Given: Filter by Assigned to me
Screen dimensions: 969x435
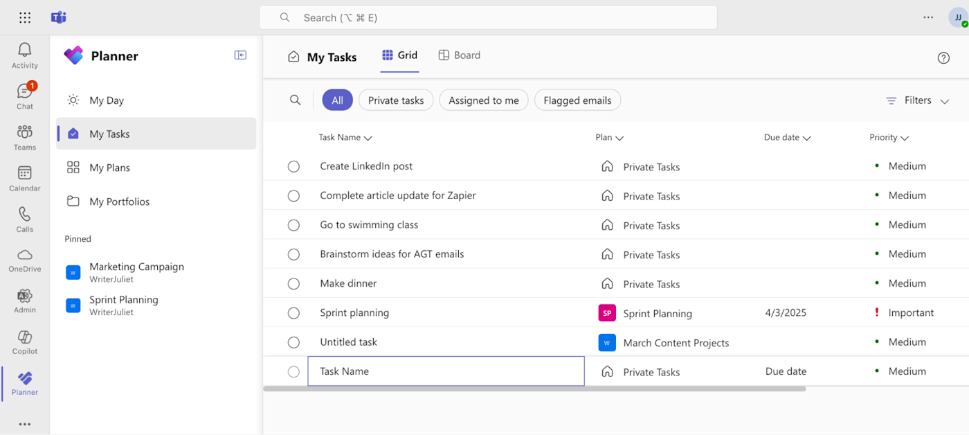Looking at the screenshot, I should 484,100.
